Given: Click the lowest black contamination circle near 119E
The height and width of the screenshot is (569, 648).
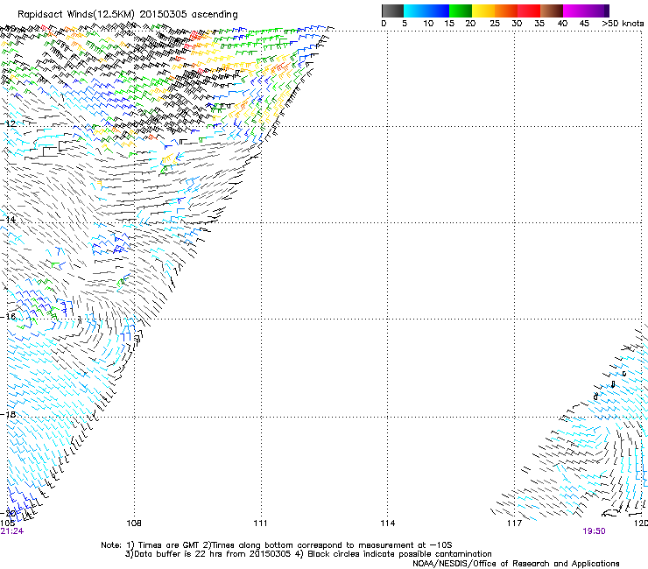Looking at the screenshot, I should click(x=595, y=397).
